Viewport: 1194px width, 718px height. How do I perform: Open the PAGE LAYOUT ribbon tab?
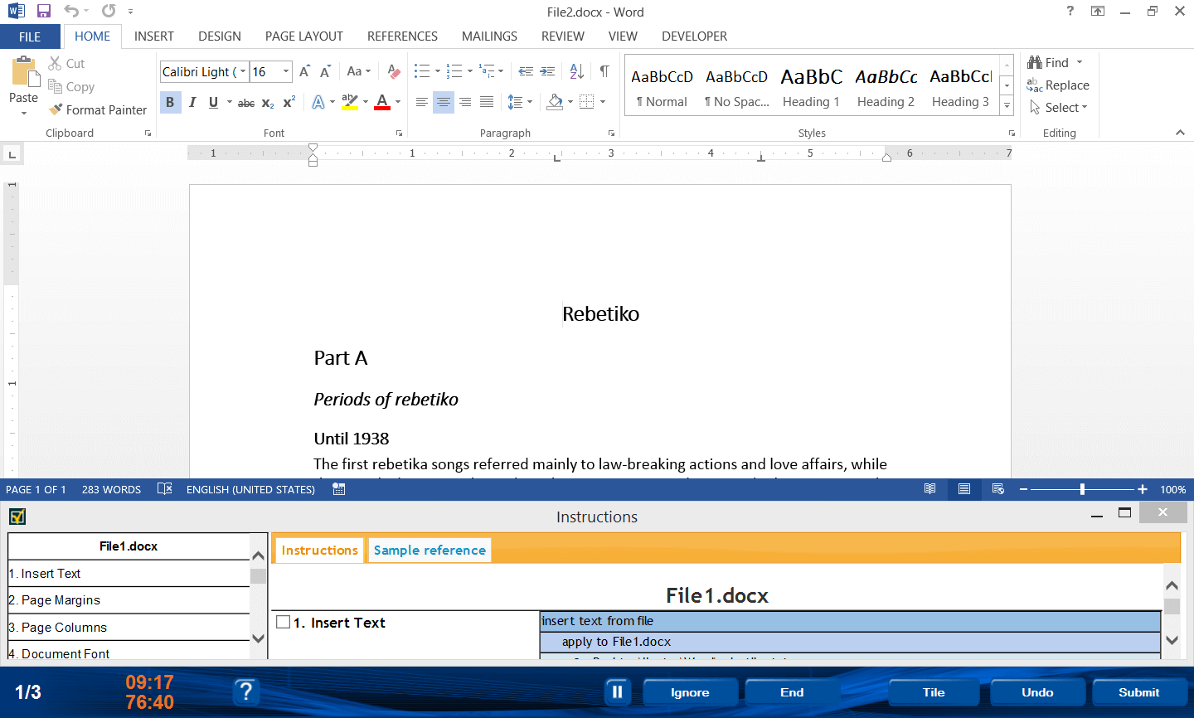pos(303,36)
